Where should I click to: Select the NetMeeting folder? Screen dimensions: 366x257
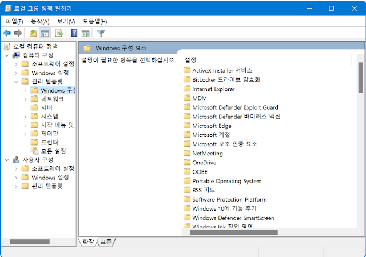(204, 153)
